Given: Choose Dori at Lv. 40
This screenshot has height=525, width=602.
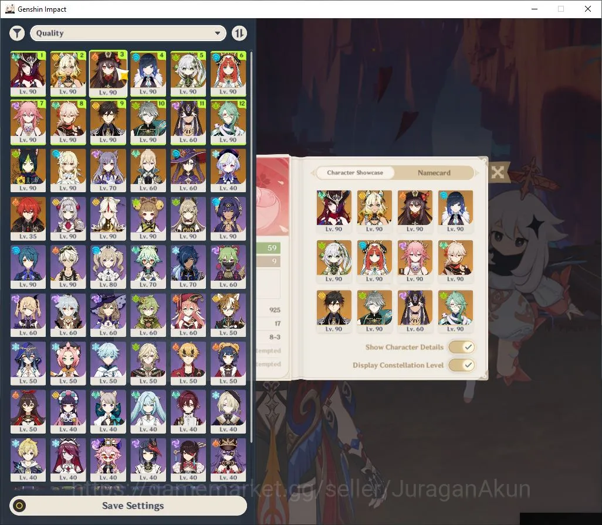Looking at the screenshot, I should 109,460.
